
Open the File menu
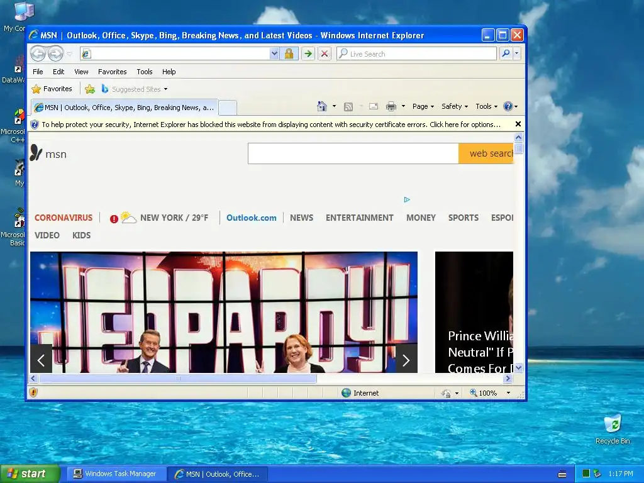(x=38, y=72)
